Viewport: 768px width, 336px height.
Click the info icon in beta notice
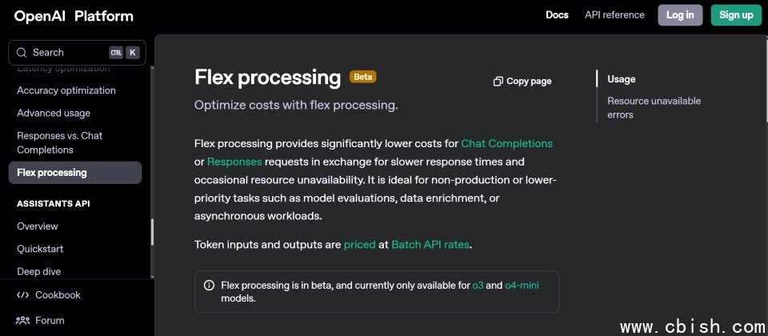209,285
